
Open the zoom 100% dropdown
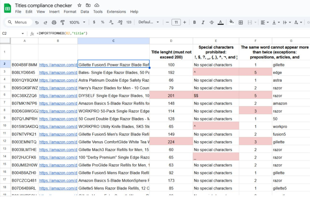[77, 22]
